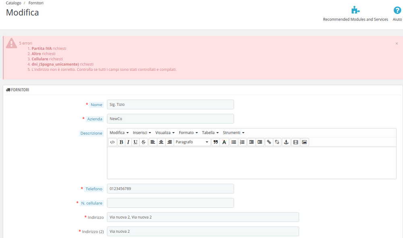This screenshot has width=403, height=238.
Task: Align description text to the left
Action: (153, 142)
